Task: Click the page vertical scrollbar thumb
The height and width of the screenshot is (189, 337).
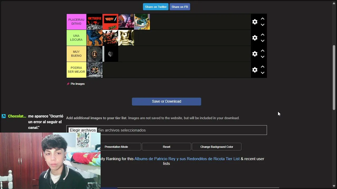Action: [x=334, y=77]
